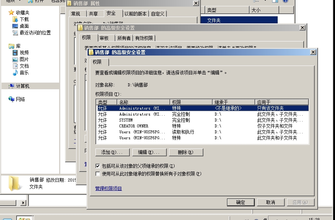Select Users row with 读取和执行 permission
Screen dimensions: 335x220
202,132
